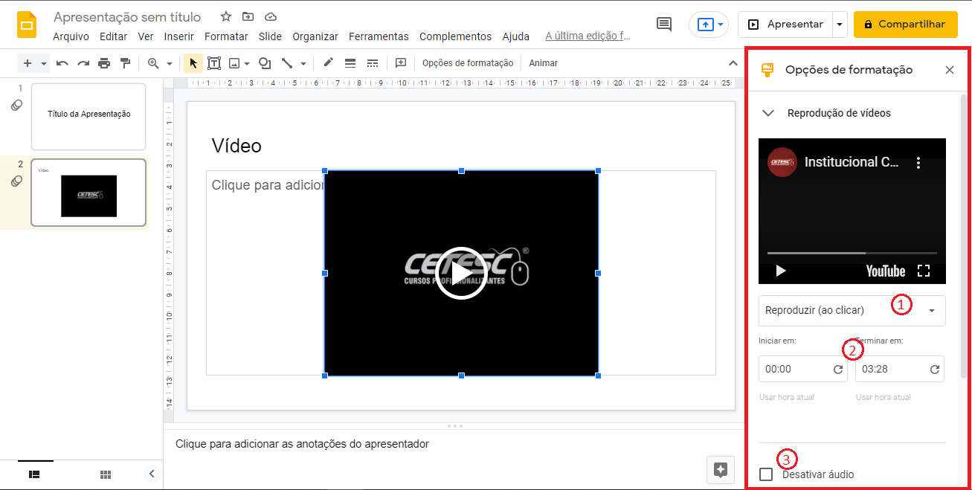This screenshot has height=490, width=972.
Task: Click the Google Slides home logo
Action: (x=28, y=25)
